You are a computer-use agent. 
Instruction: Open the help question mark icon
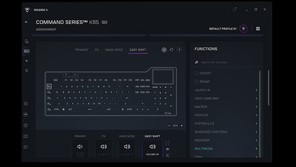pyautogui.click(x=179, y=50)
